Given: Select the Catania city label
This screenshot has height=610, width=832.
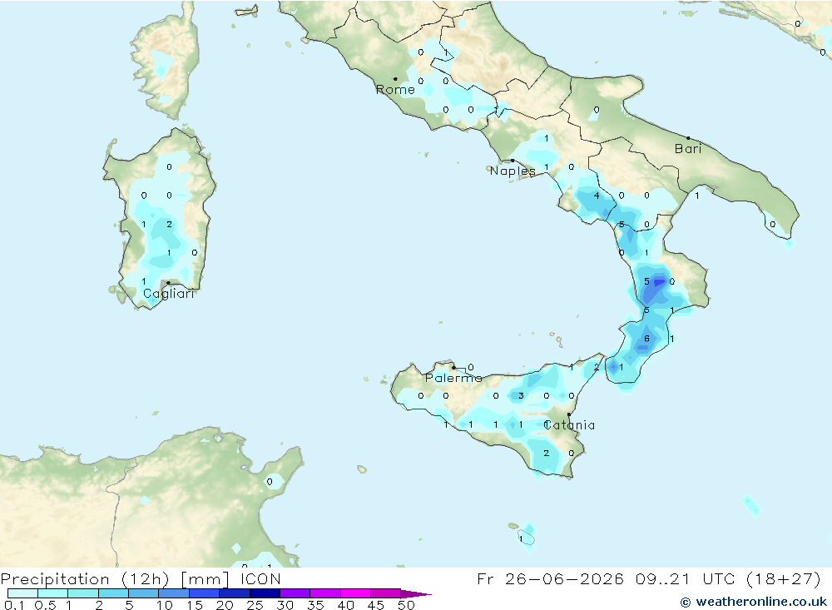Looking at the screenshot, I should [x=569, y=424].
